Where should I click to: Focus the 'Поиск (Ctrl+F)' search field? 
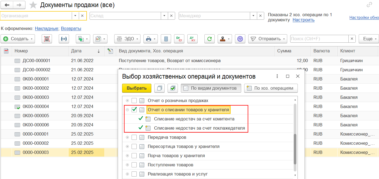coord(319,39)
